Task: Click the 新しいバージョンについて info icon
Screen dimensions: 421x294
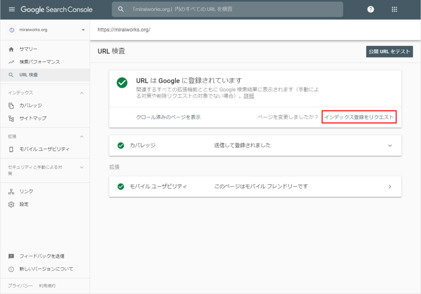Action: tap(11, 269)
